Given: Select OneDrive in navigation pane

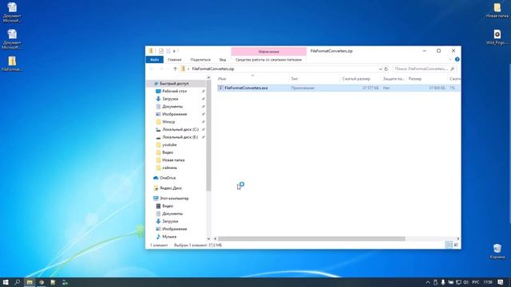Looking at the screenshot, I should [x=168, y=178].
